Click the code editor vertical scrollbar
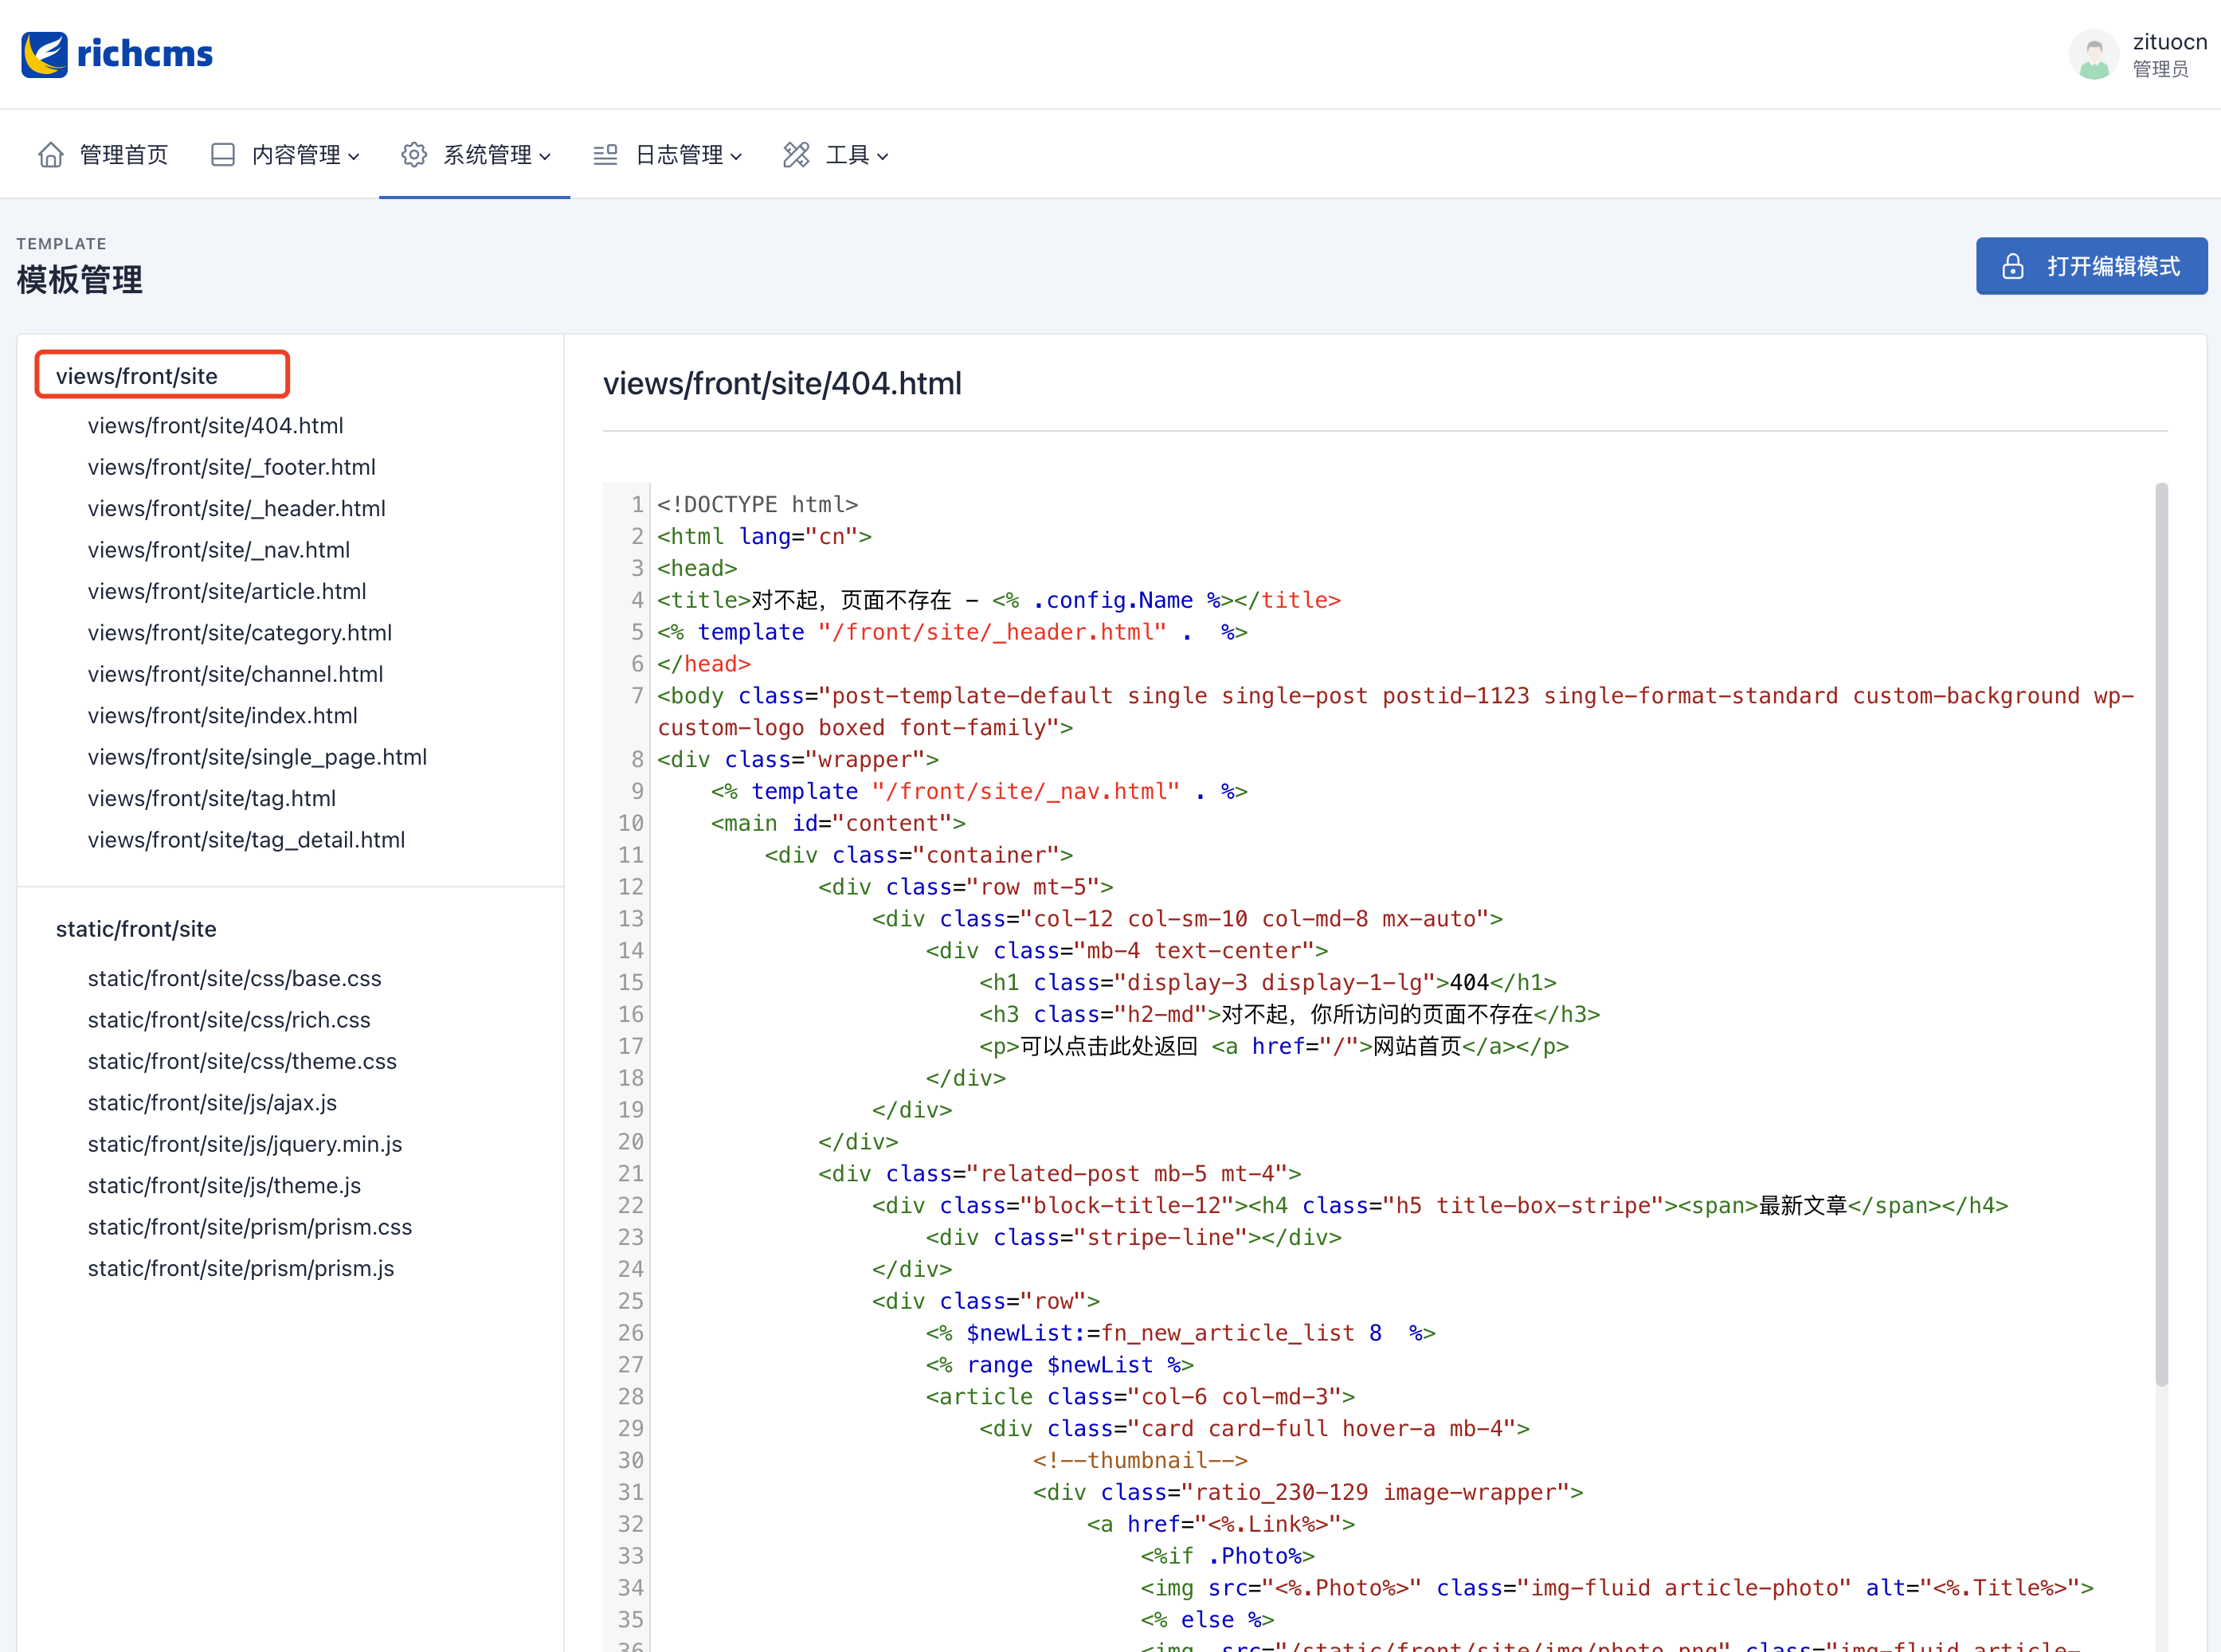 (2161, 934)
